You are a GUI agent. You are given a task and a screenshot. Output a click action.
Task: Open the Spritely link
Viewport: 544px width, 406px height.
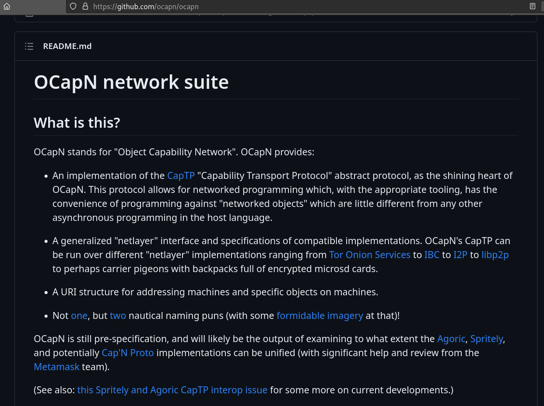(x=486, y=339)
